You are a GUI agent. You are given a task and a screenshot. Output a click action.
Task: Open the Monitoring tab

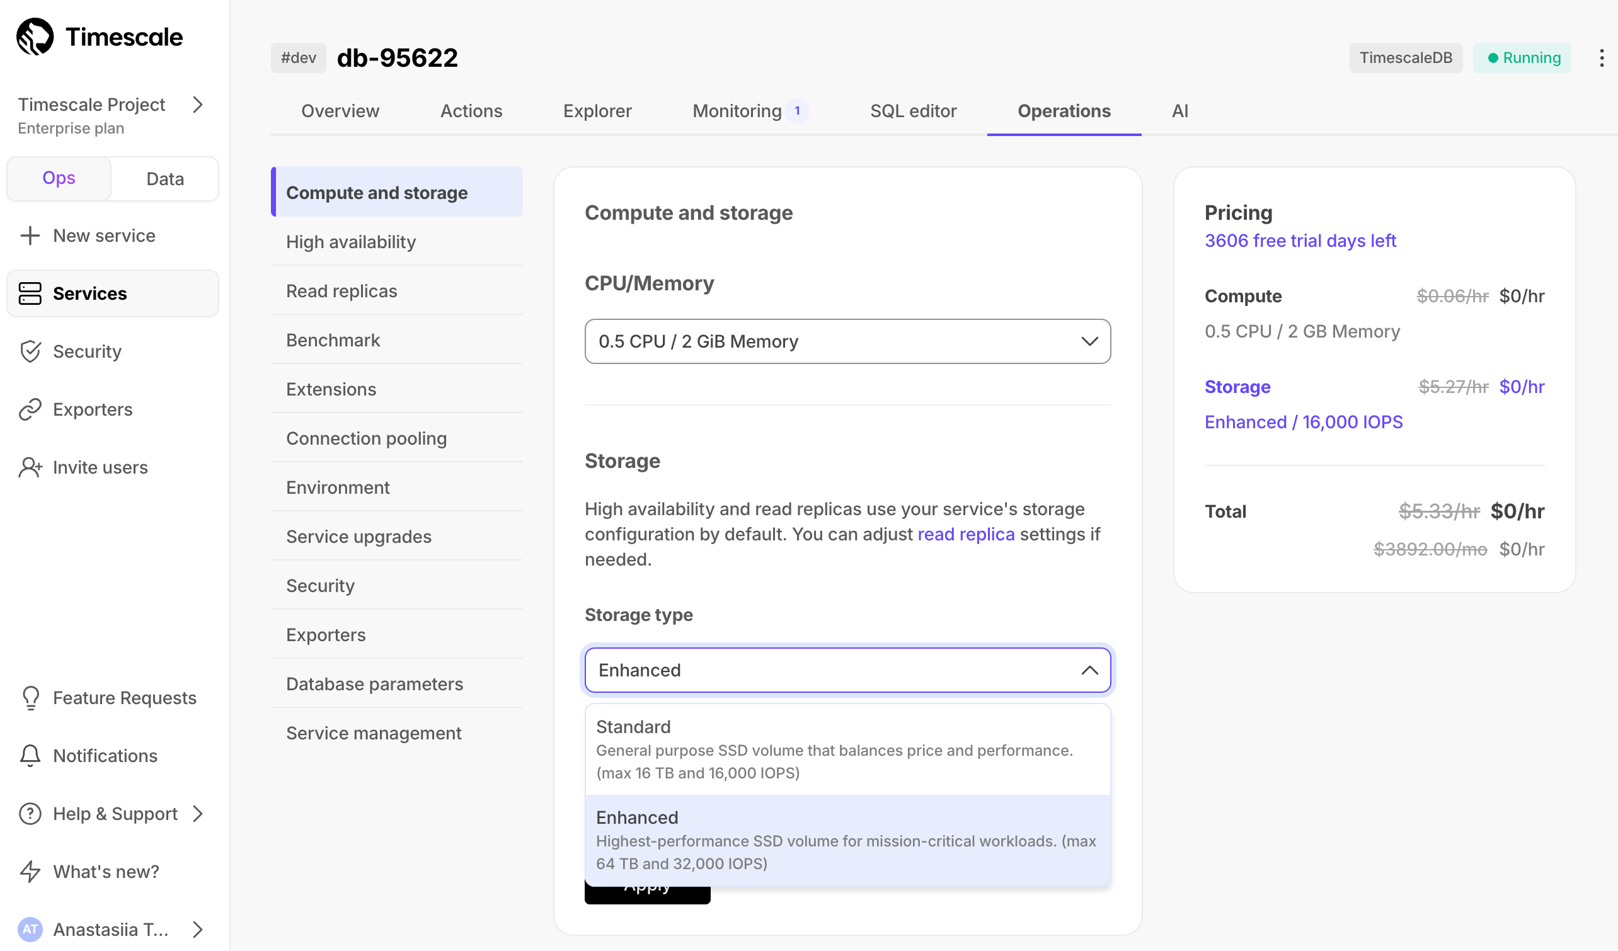coord(737,111)
